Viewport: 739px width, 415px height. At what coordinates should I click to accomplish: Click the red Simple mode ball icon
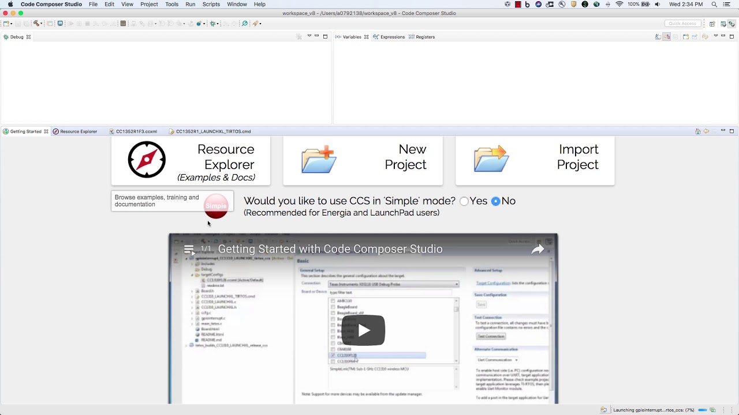pyautogui.click(x=216, y=206)
